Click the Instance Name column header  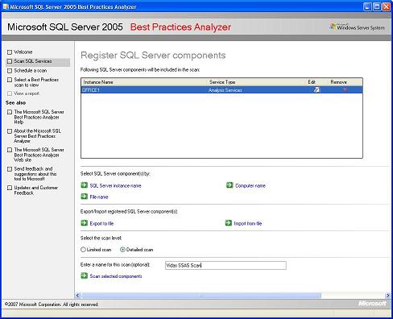pos(98,82)
